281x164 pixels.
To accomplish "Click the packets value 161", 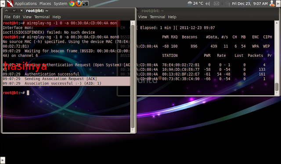I will point(262,74).
